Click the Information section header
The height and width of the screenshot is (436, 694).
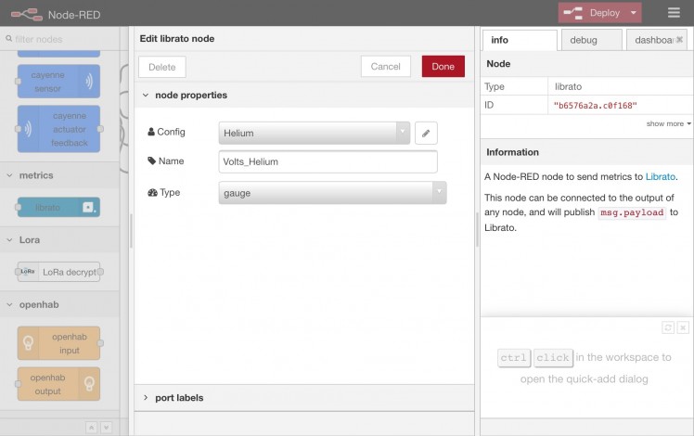point(587,152)
